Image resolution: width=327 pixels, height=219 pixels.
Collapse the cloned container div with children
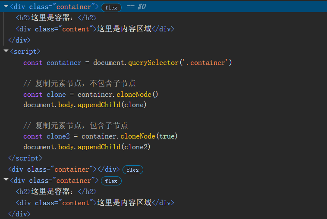pyautogui.click(x=6, y=181)
